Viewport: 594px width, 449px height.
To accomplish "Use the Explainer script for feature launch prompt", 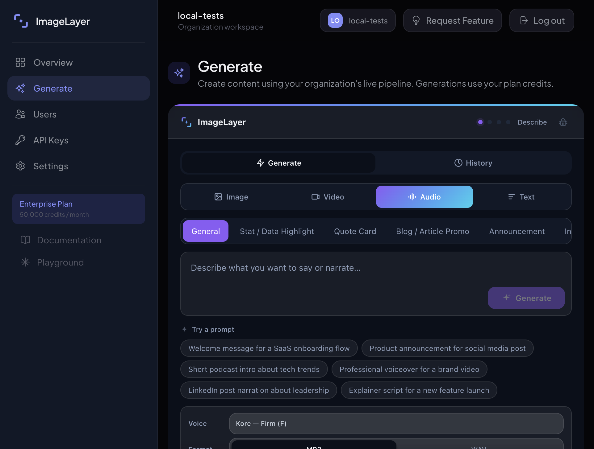I will pyautogui.click(x=419, y=390).
